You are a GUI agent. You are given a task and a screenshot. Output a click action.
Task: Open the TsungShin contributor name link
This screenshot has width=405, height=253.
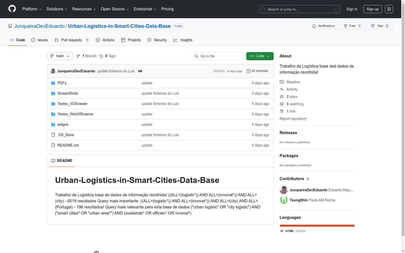299,200
